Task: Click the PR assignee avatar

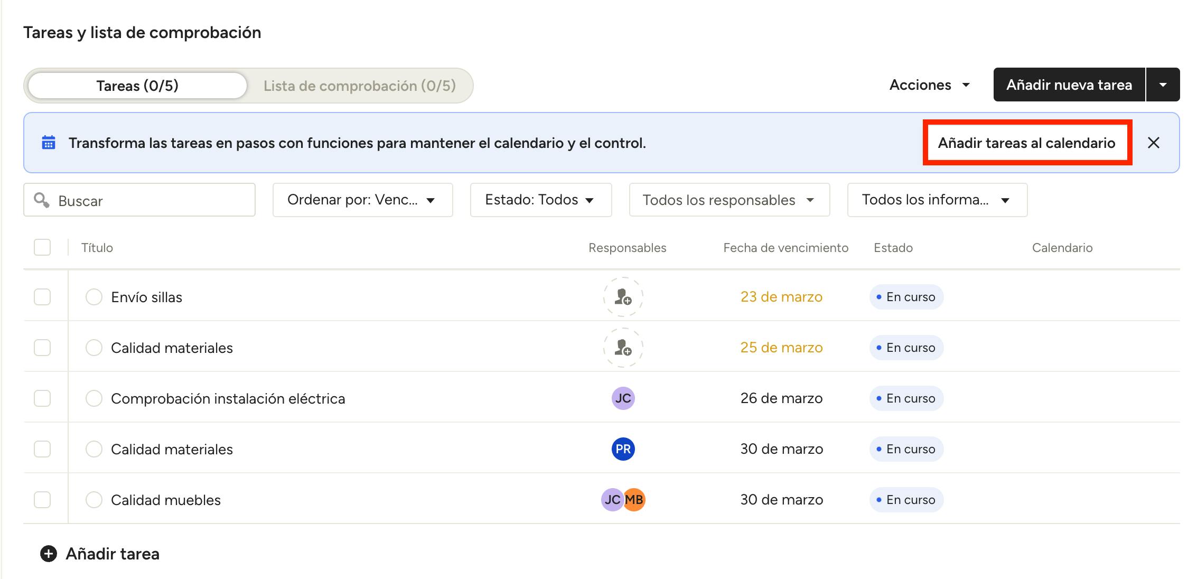Action: pyautogui.click(x=623, y=449)
